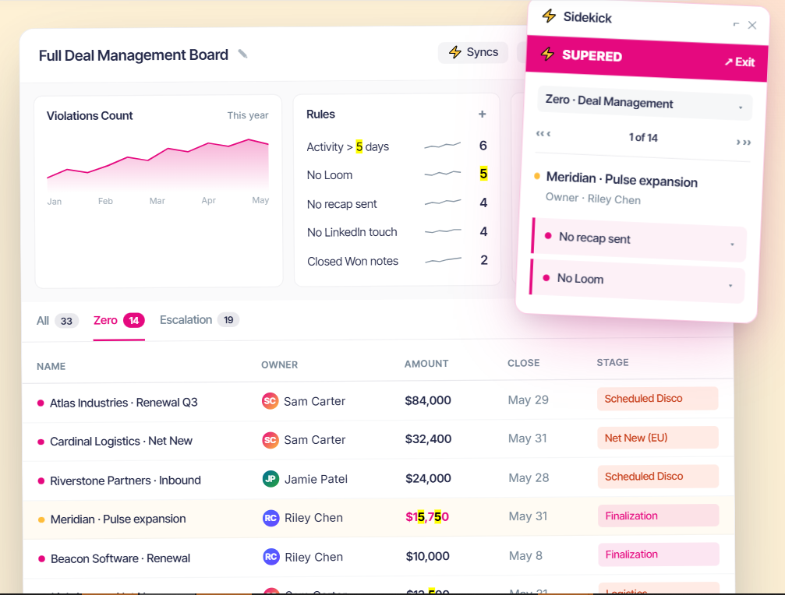This screenshot has width=785, height=595.
Task: Click the Sidekick lightning bolt logo
Action: click(550, 16)
